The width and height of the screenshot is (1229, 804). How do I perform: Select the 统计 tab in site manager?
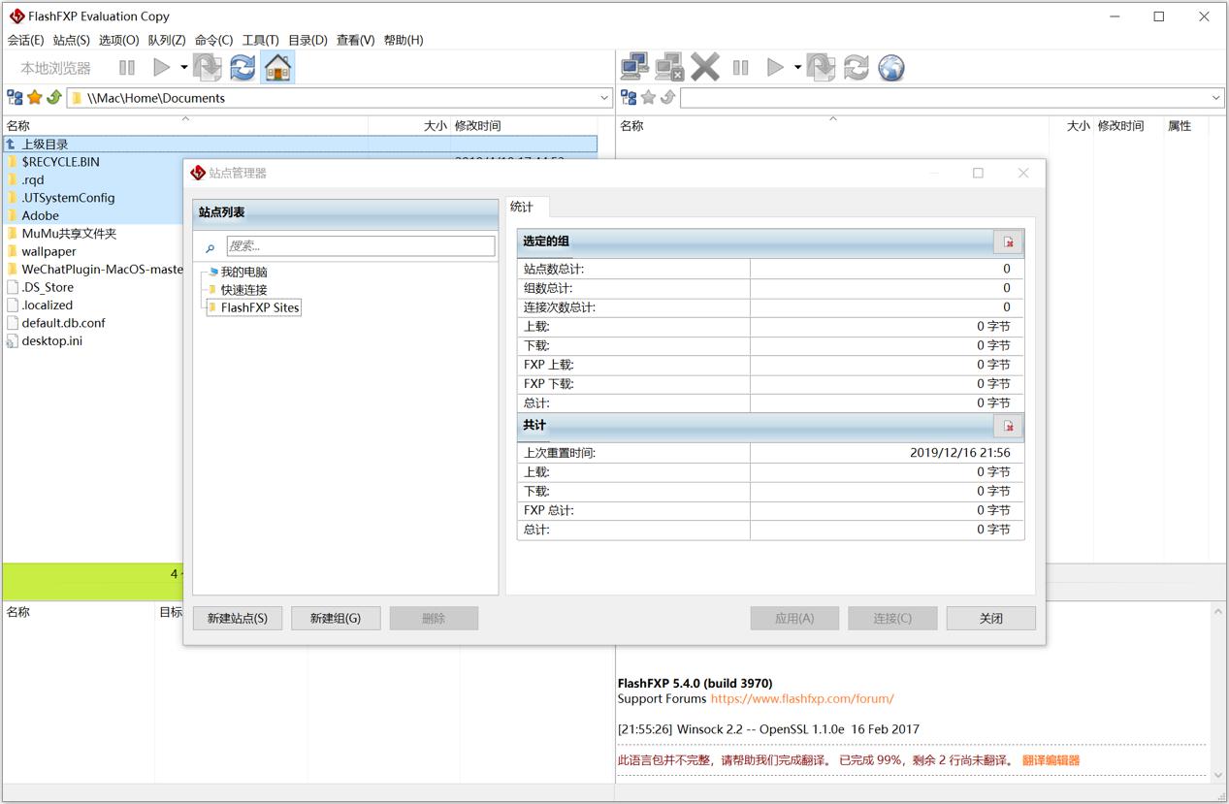click(x=522, y=207)
